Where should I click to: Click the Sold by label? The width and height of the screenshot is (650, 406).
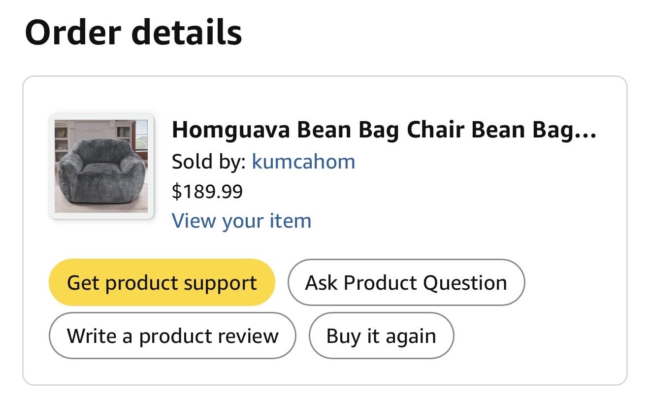(208, 161)
